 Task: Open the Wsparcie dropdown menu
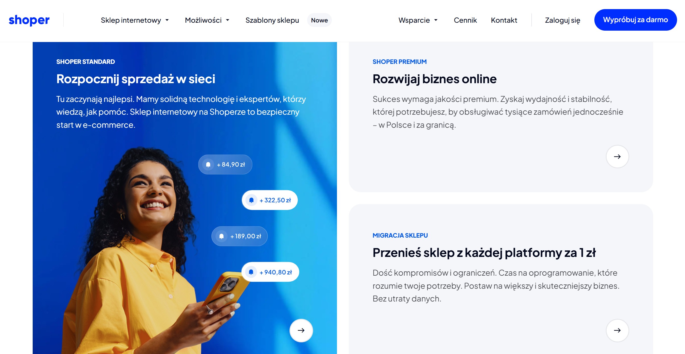tap(418, 20)
